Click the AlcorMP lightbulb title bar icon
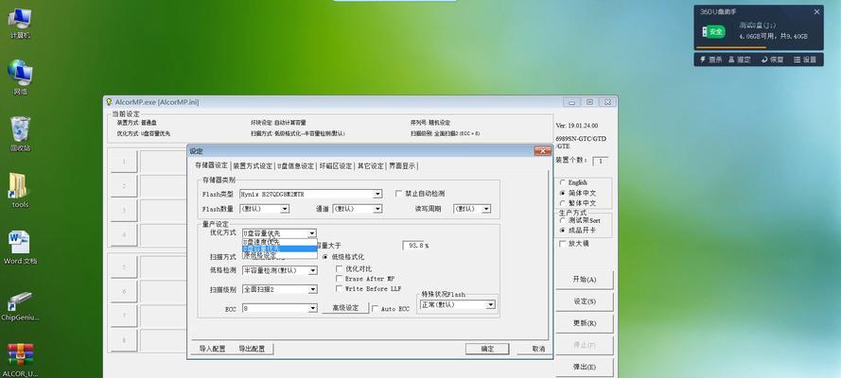 pos(109,102)
